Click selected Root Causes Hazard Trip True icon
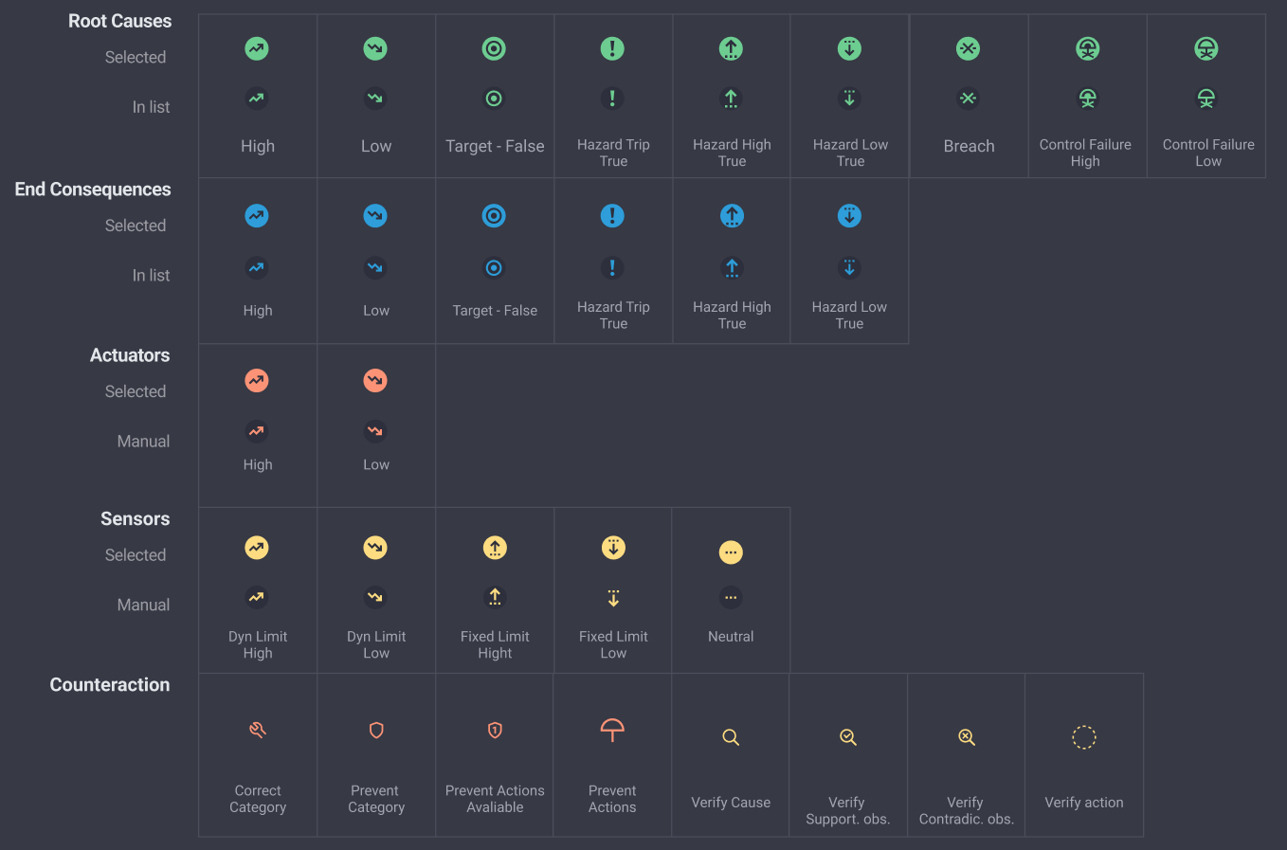 pos(612,48)
